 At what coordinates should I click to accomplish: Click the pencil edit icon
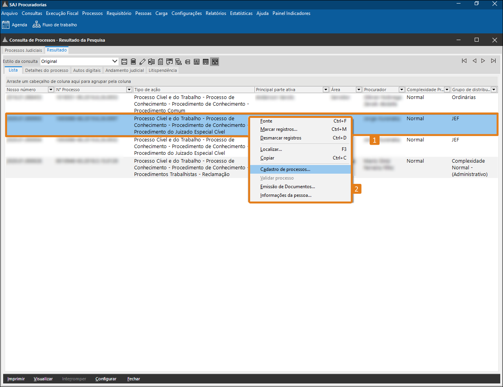pos(142,62)
